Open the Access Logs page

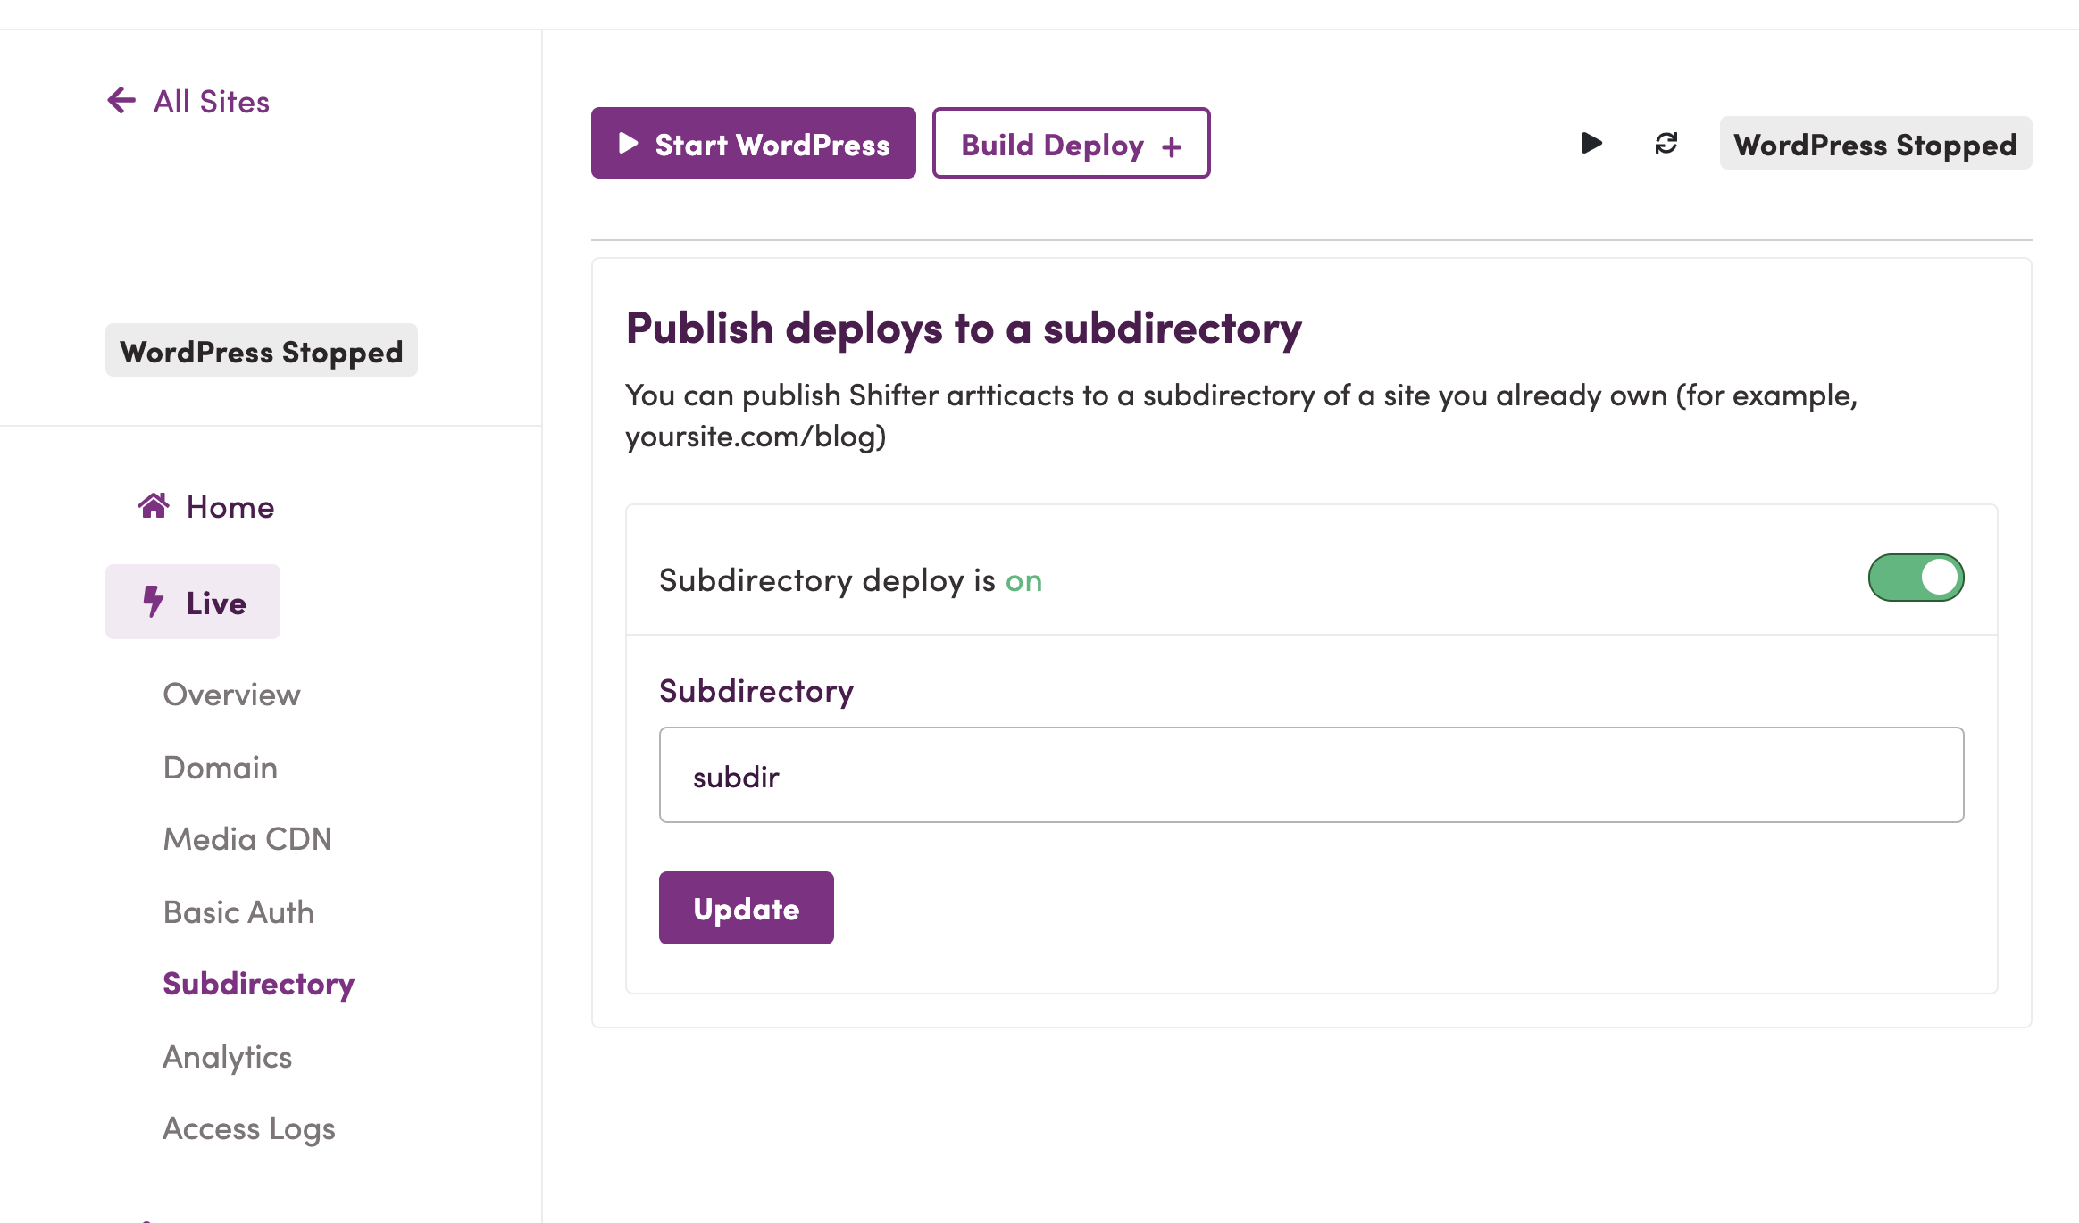pos(248,1128)
